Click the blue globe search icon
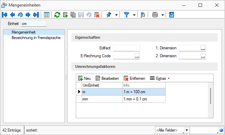225x135 pixels. tap(221, 130)
